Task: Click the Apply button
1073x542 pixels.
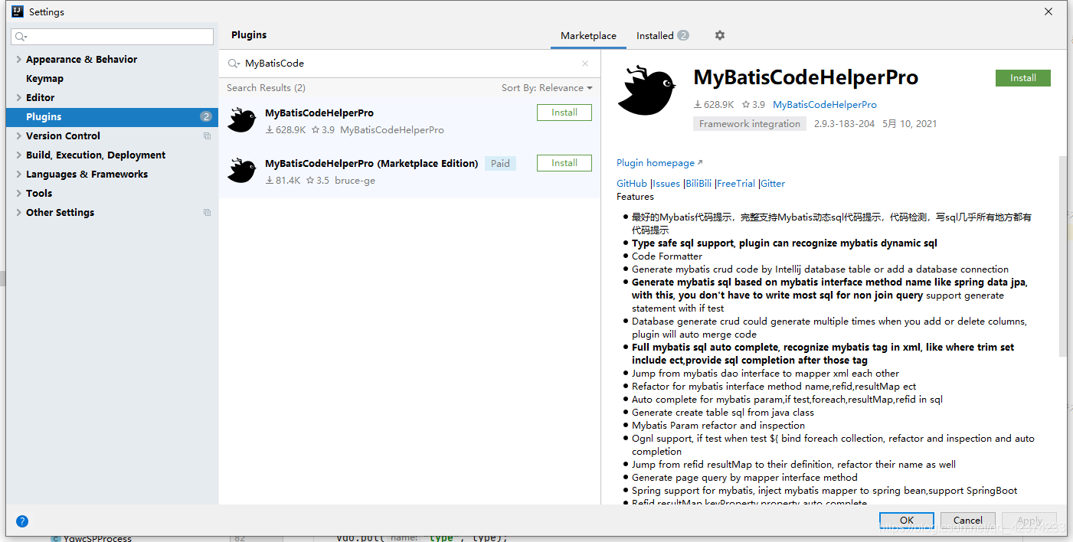Action: tap(1029, 521)
